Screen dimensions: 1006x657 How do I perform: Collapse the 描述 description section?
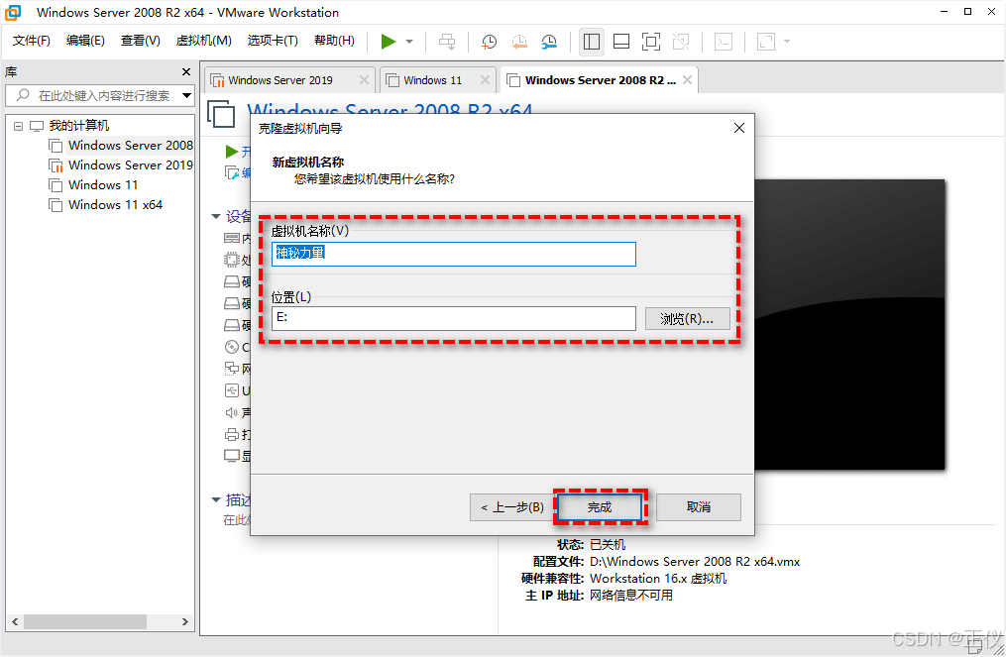coord(216,499)
